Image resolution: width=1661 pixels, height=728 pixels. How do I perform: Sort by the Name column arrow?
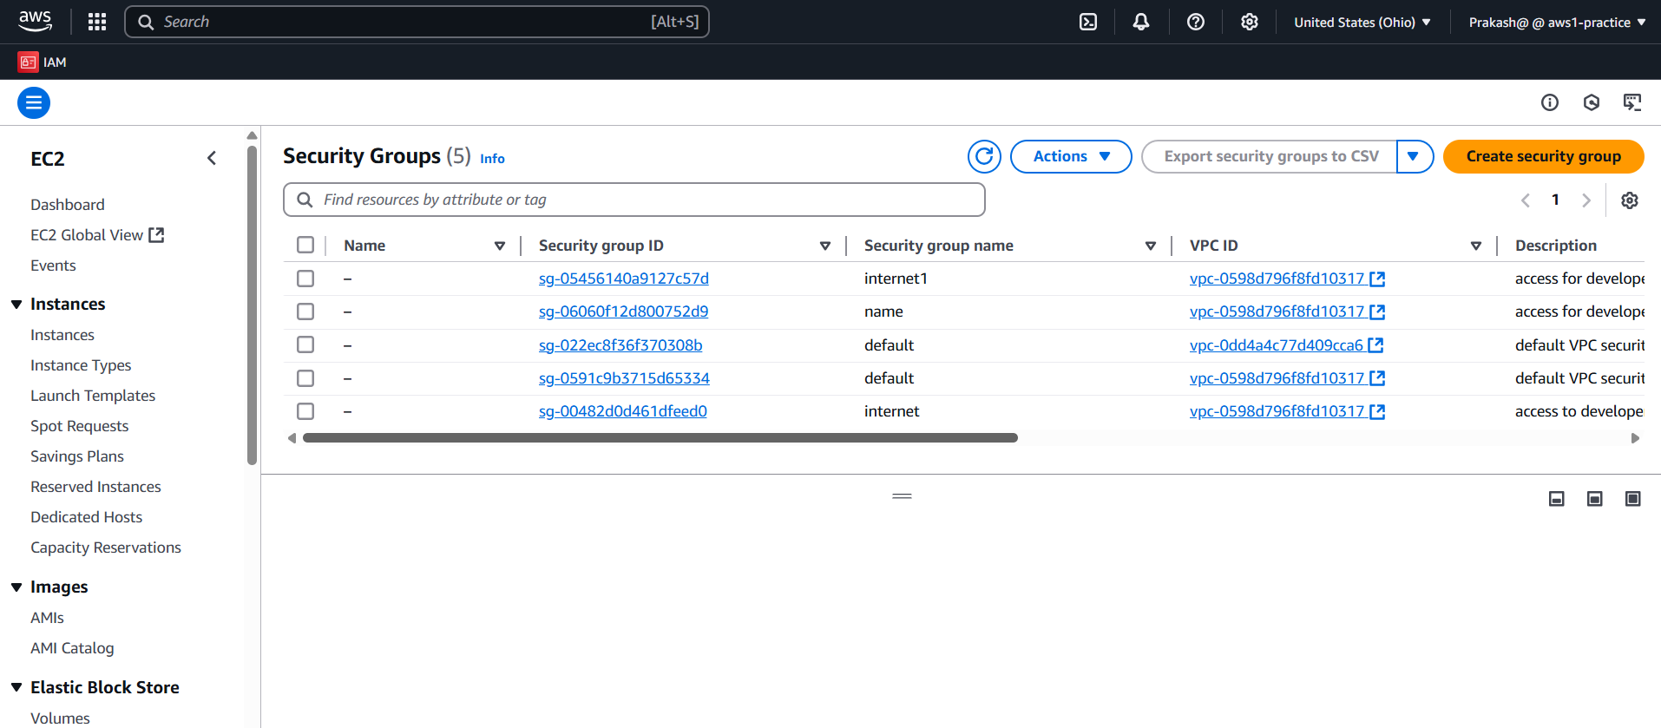tap(500, 246)
